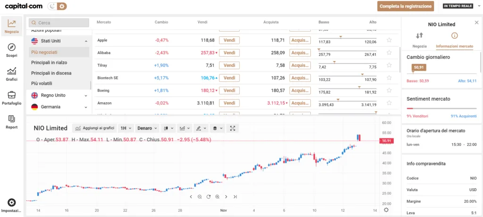Click the Tilray market name
This screenshot has height=217, width=483.
(102, 65)
